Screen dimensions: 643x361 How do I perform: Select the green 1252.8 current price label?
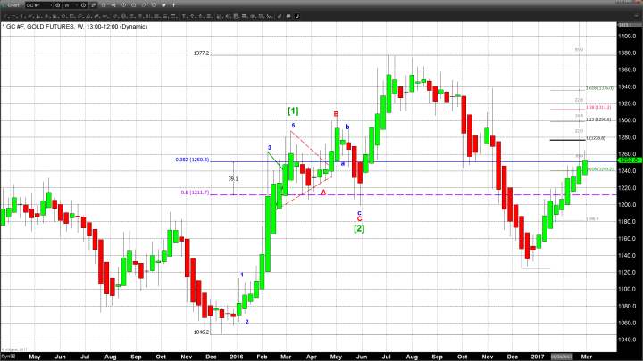click(628, 160)
